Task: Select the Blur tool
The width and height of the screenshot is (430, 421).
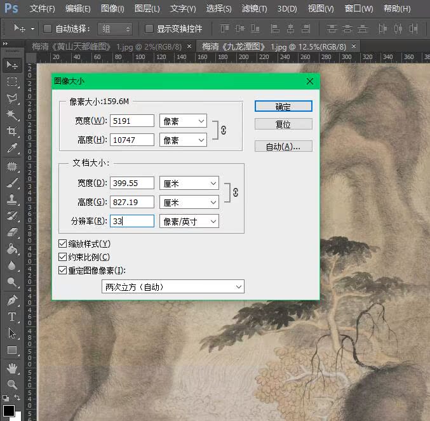Action: [x=12, y=265]
